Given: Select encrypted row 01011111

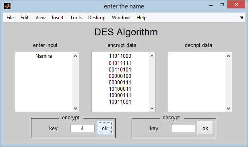Looking at the screenshot, I should tap(120, 63).
